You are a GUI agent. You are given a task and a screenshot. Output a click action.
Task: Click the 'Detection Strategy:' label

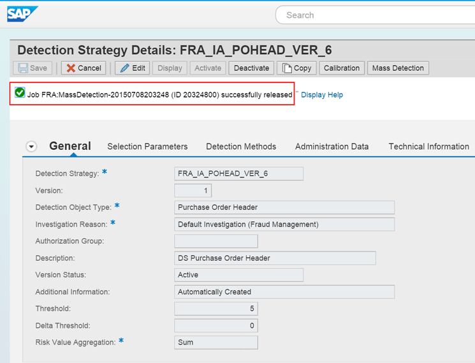(x=67, y=174)
